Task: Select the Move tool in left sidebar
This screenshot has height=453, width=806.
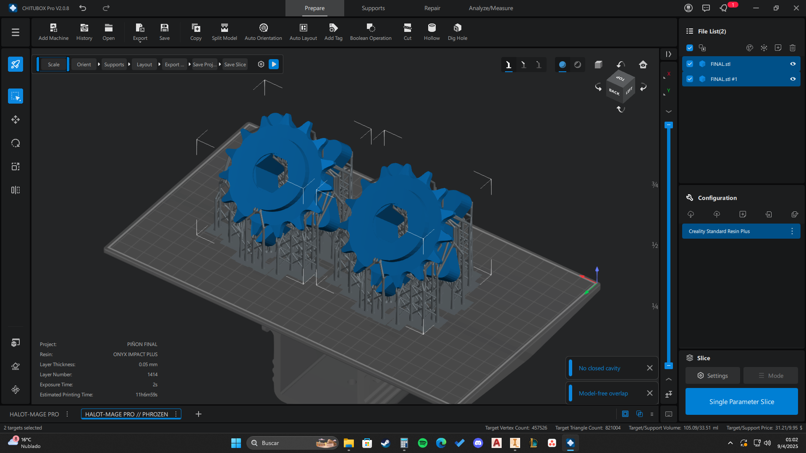Action: point(16,120)
